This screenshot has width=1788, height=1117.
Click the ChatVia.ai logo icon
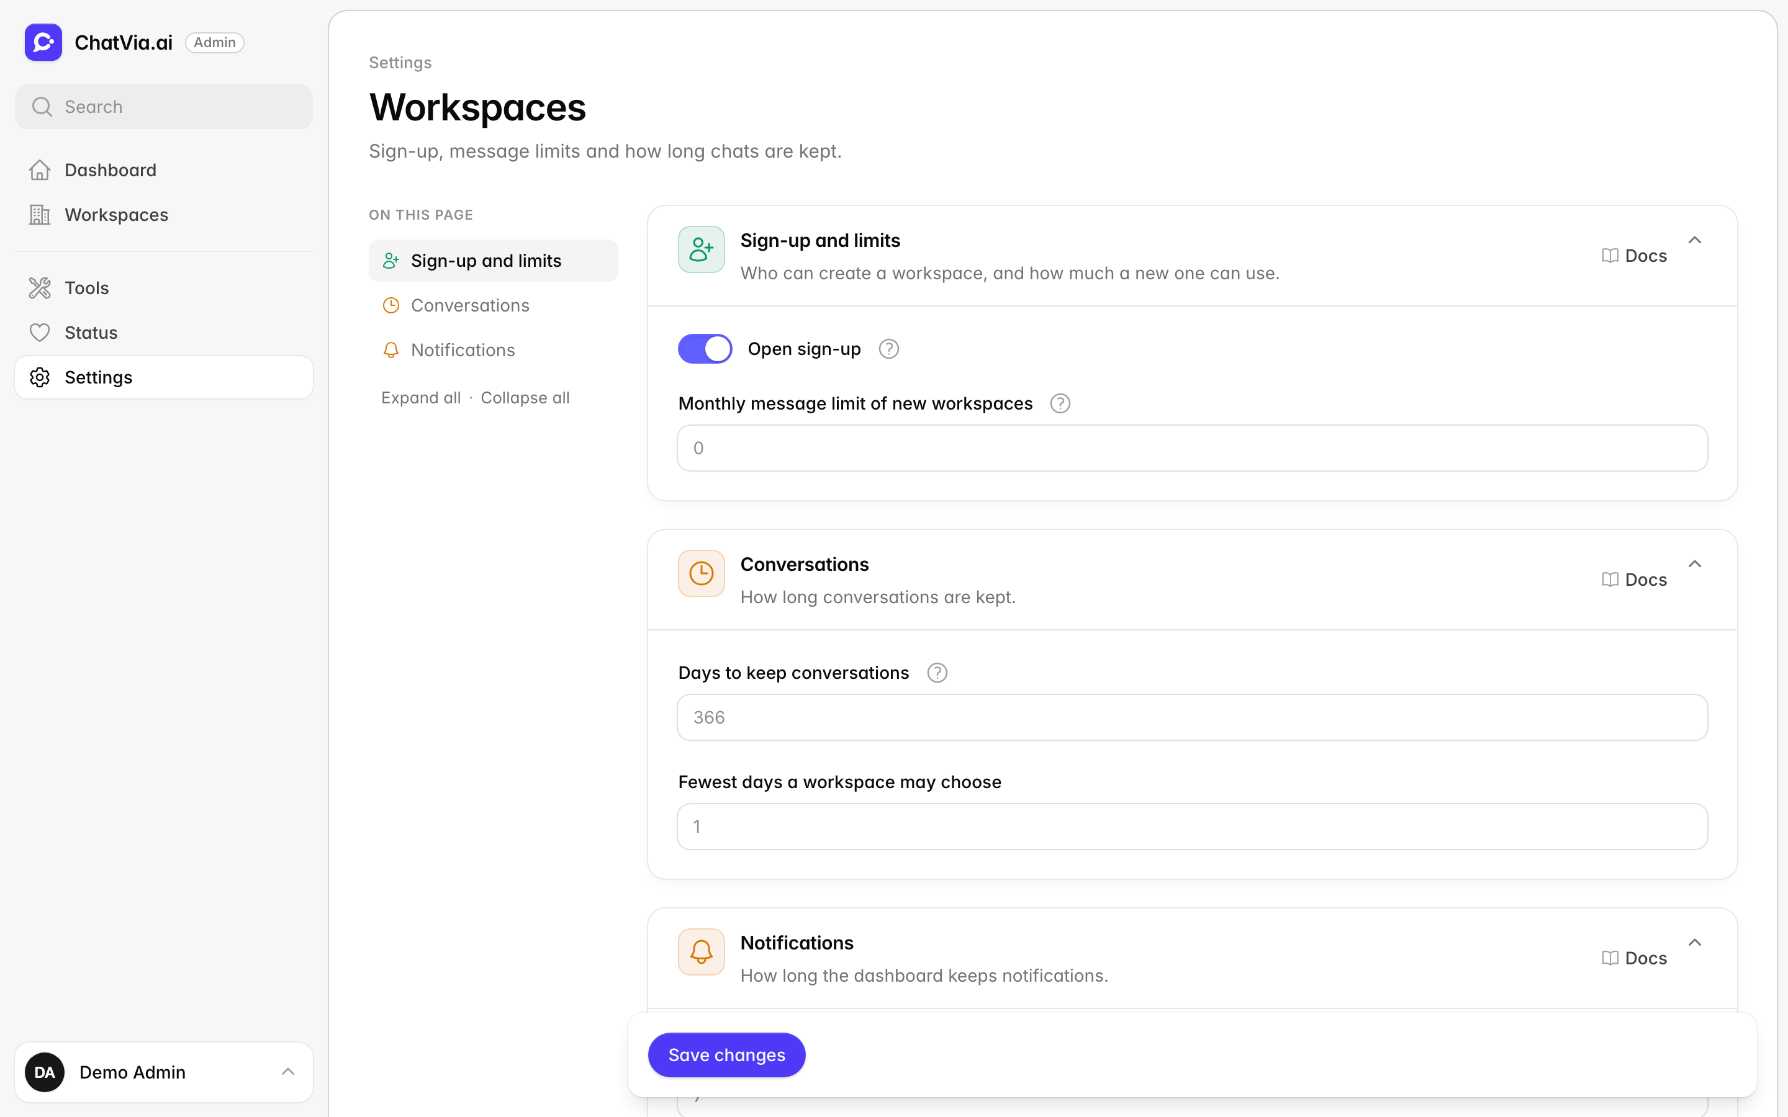[x=43, y=42]
